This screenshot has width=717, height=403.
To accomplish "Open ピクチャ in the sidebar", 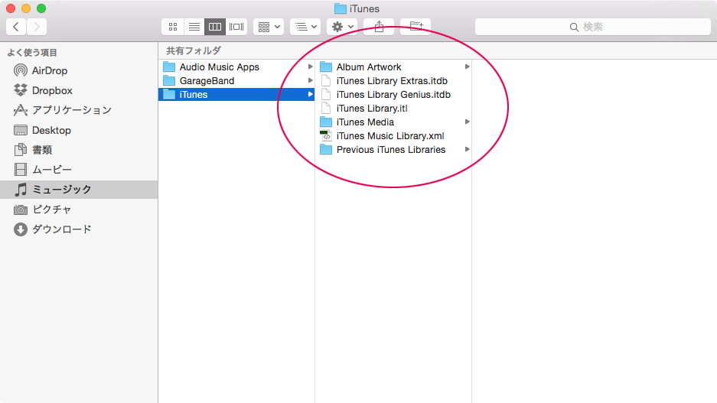I will (x=79, y=210).
